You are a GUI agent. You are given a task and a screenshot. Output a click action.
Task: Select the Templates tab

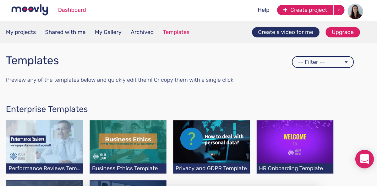[x=176, y=32]
